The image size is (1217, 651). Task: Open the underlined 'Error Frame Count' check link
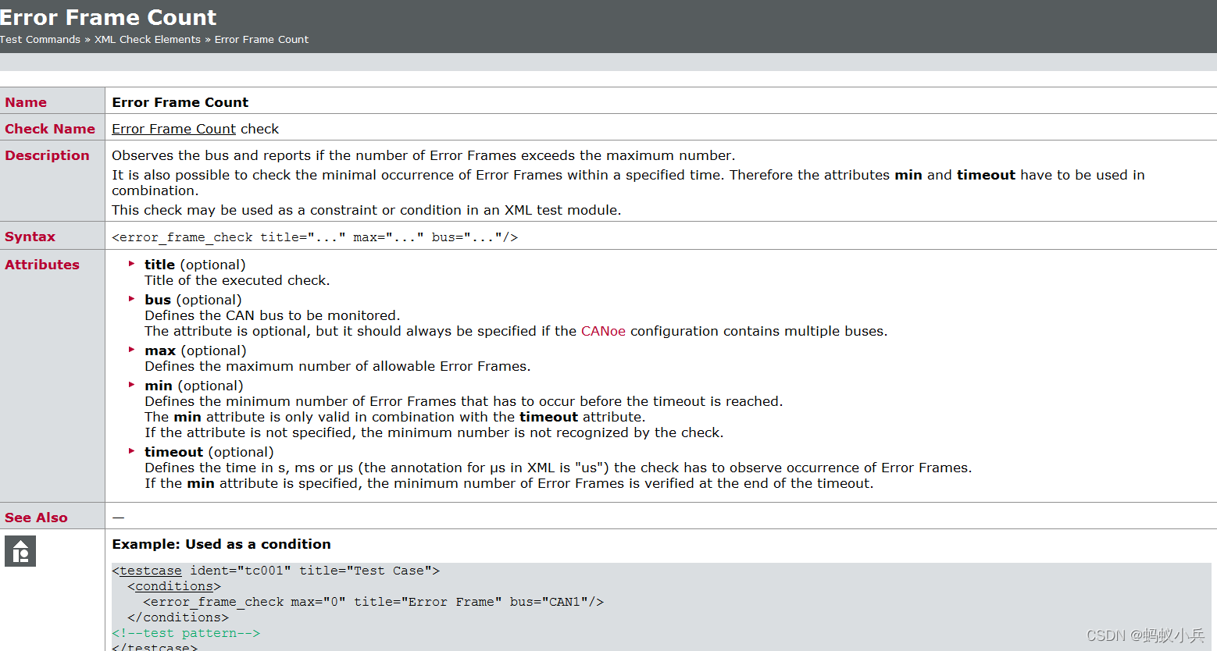(173, 129)
